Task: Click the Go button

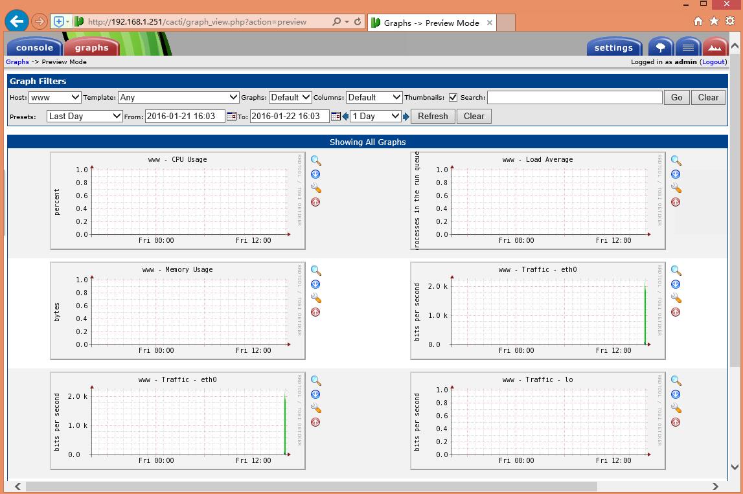Action: 677,97
